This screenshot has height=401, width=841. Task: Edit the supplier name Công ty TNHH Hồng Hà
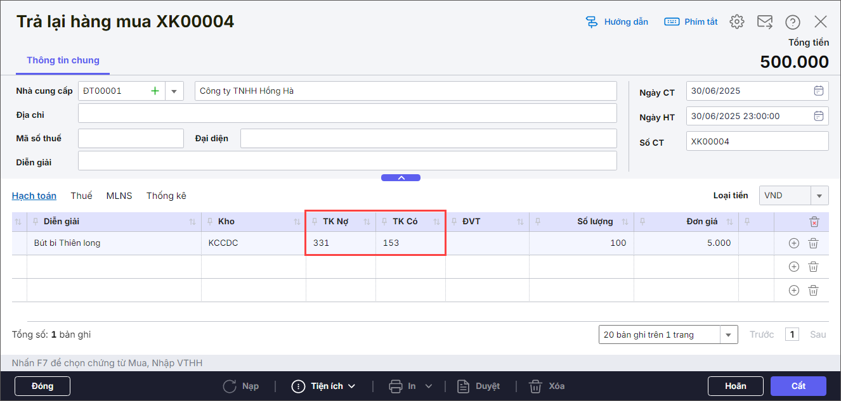406,91
